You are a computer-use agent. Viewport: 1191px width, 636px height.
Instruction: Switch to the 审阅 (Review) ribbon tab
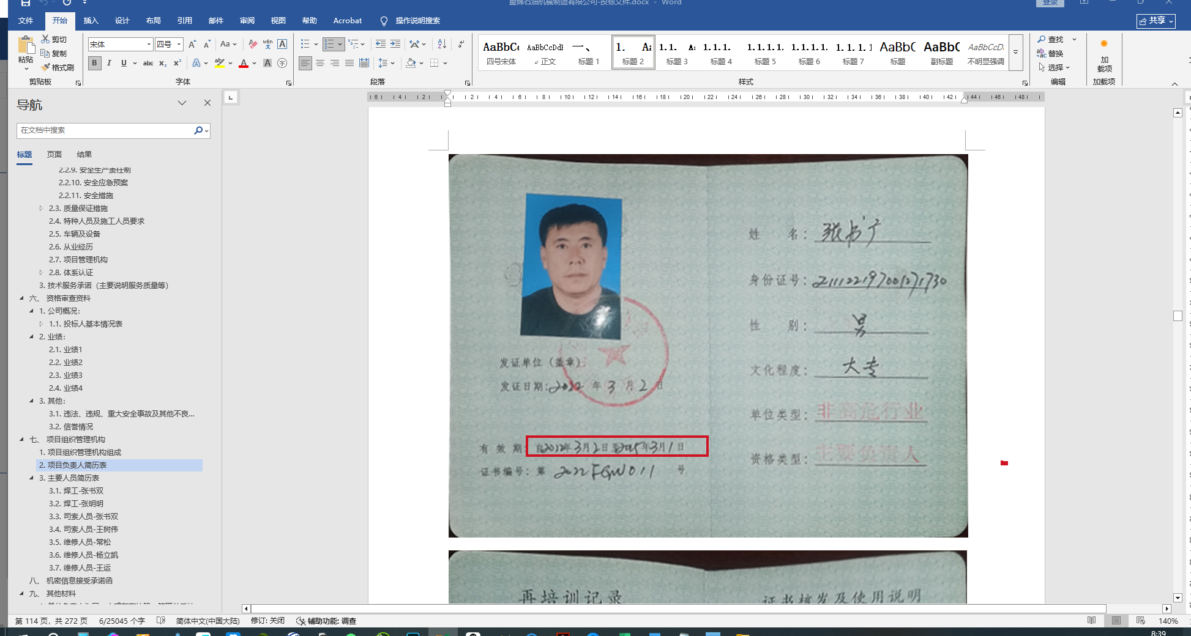click(247, 21)
